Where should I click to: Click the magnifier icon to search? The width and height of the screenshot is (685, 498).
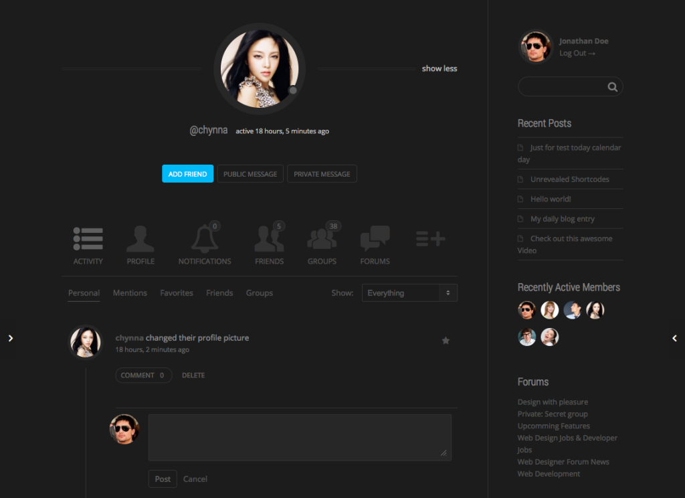(x=612, y=86)
